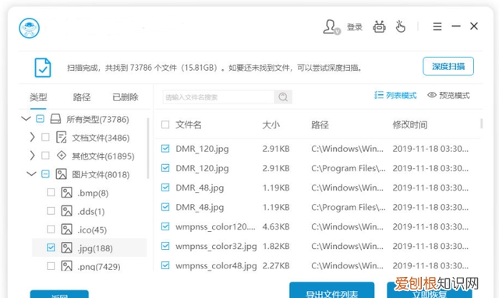Collapse the 图片文件 tree node
The width and height of the screenshot is (499, 298).
[x=31, y=174]
